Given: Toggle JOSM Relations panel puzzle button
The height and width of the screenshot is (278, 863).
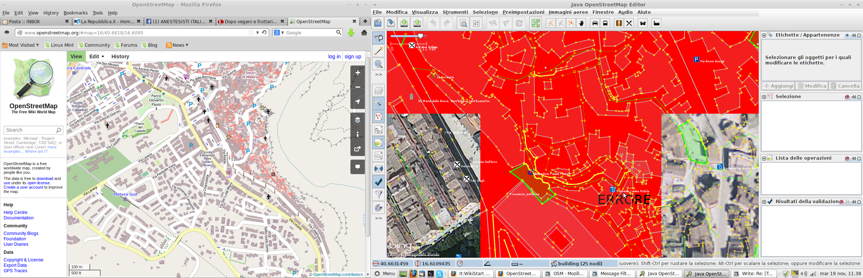Looking at the screenshot, I should pyautogui.click(x=378, y=130).
